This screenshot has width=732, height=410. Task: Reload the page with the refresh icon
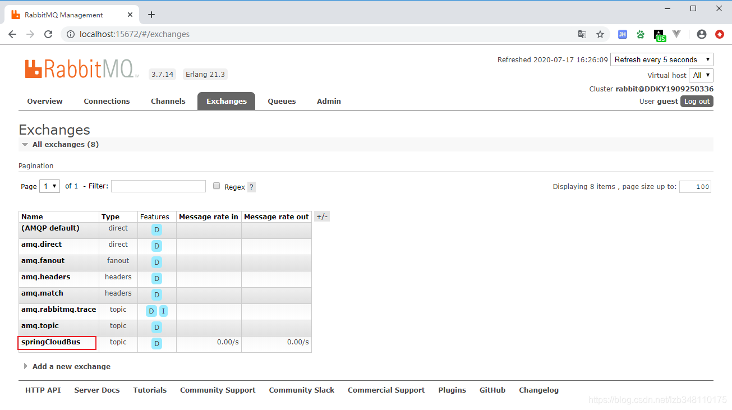(x=49, y=34)
